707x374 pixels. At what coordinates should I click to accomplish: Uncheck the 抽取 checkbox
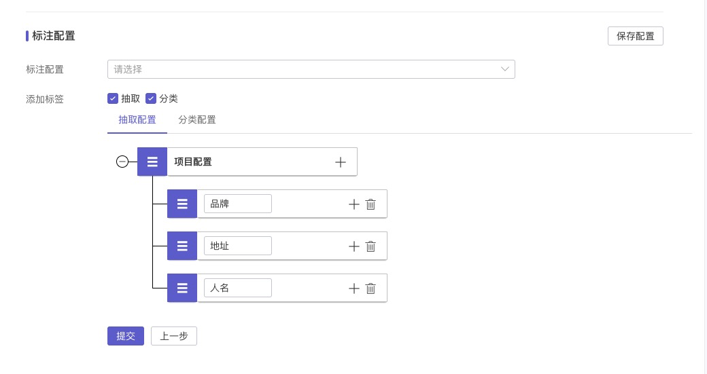113,98
